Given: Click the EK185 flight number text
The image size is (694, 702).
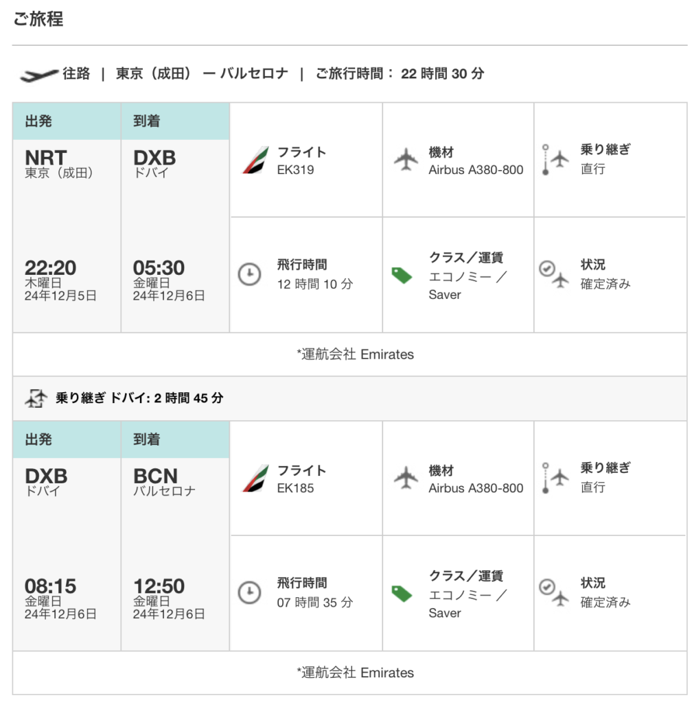Looking at the screenshot, I should pos(296,488).
